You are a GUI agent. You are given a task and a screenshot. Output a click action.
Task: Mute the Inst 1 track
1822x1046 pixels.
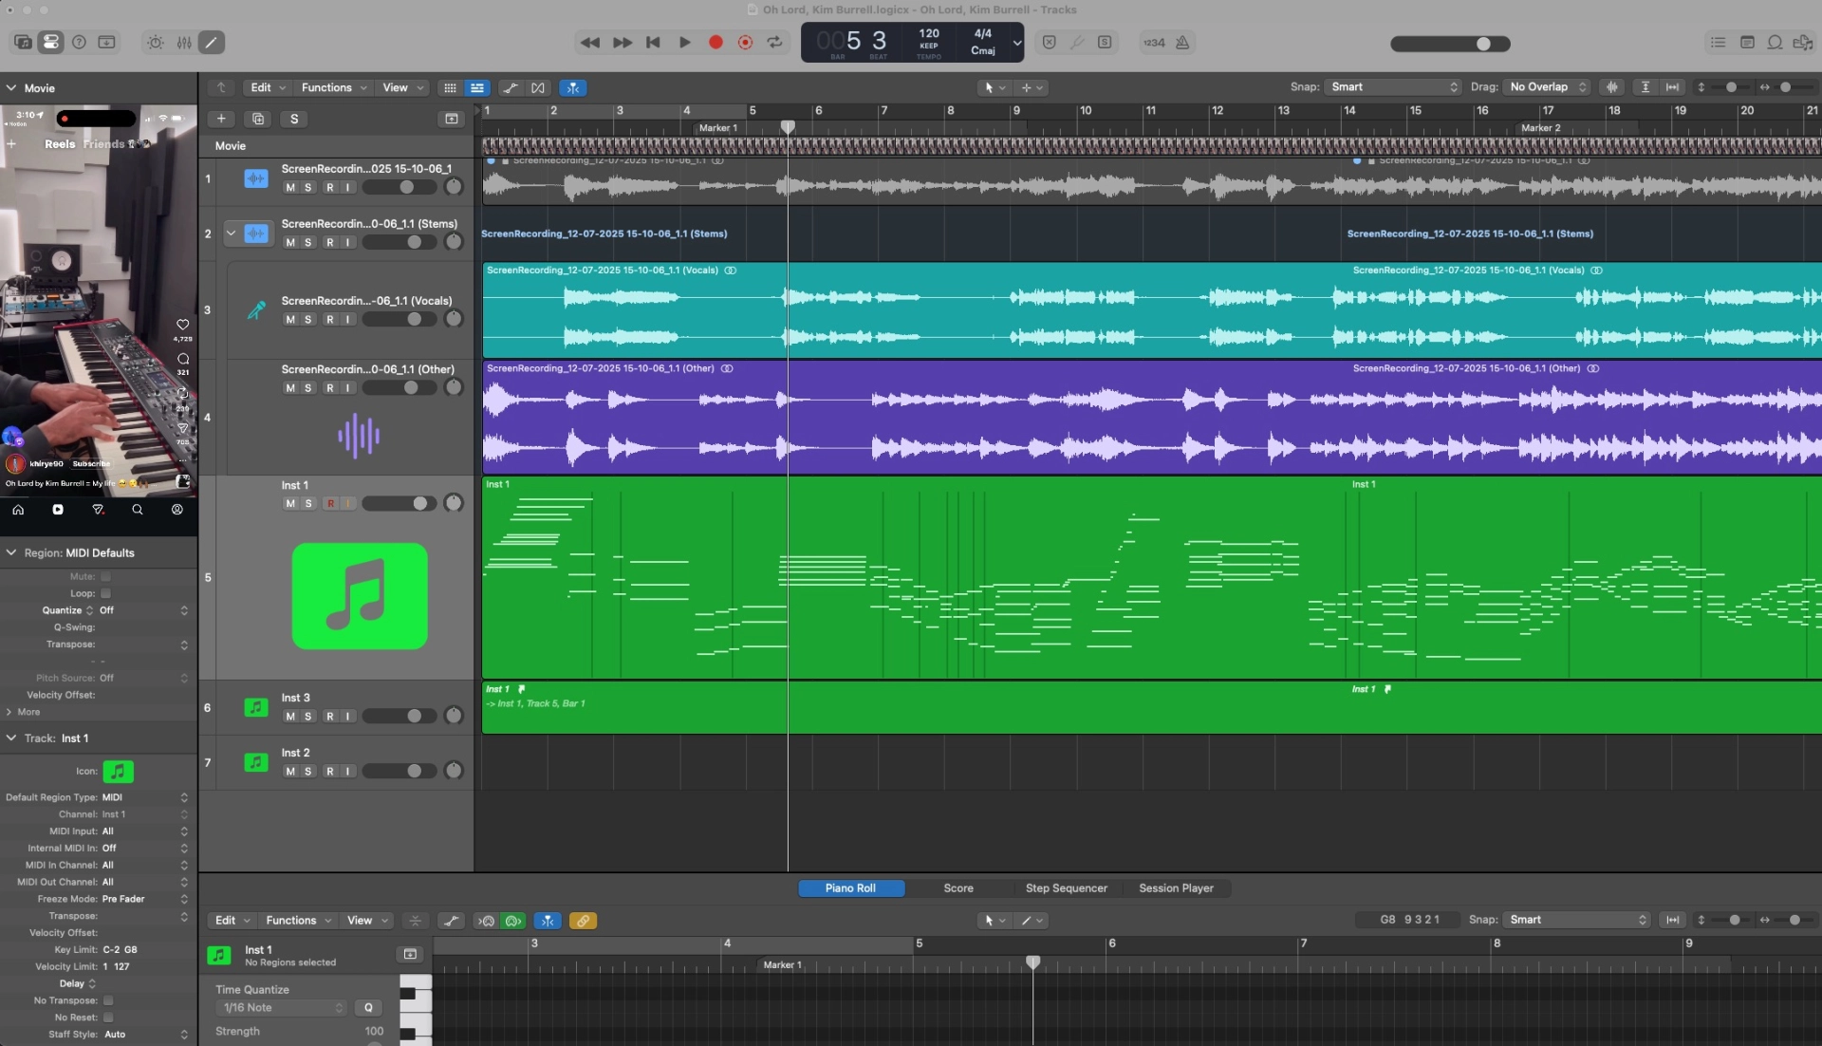(290, 504)
